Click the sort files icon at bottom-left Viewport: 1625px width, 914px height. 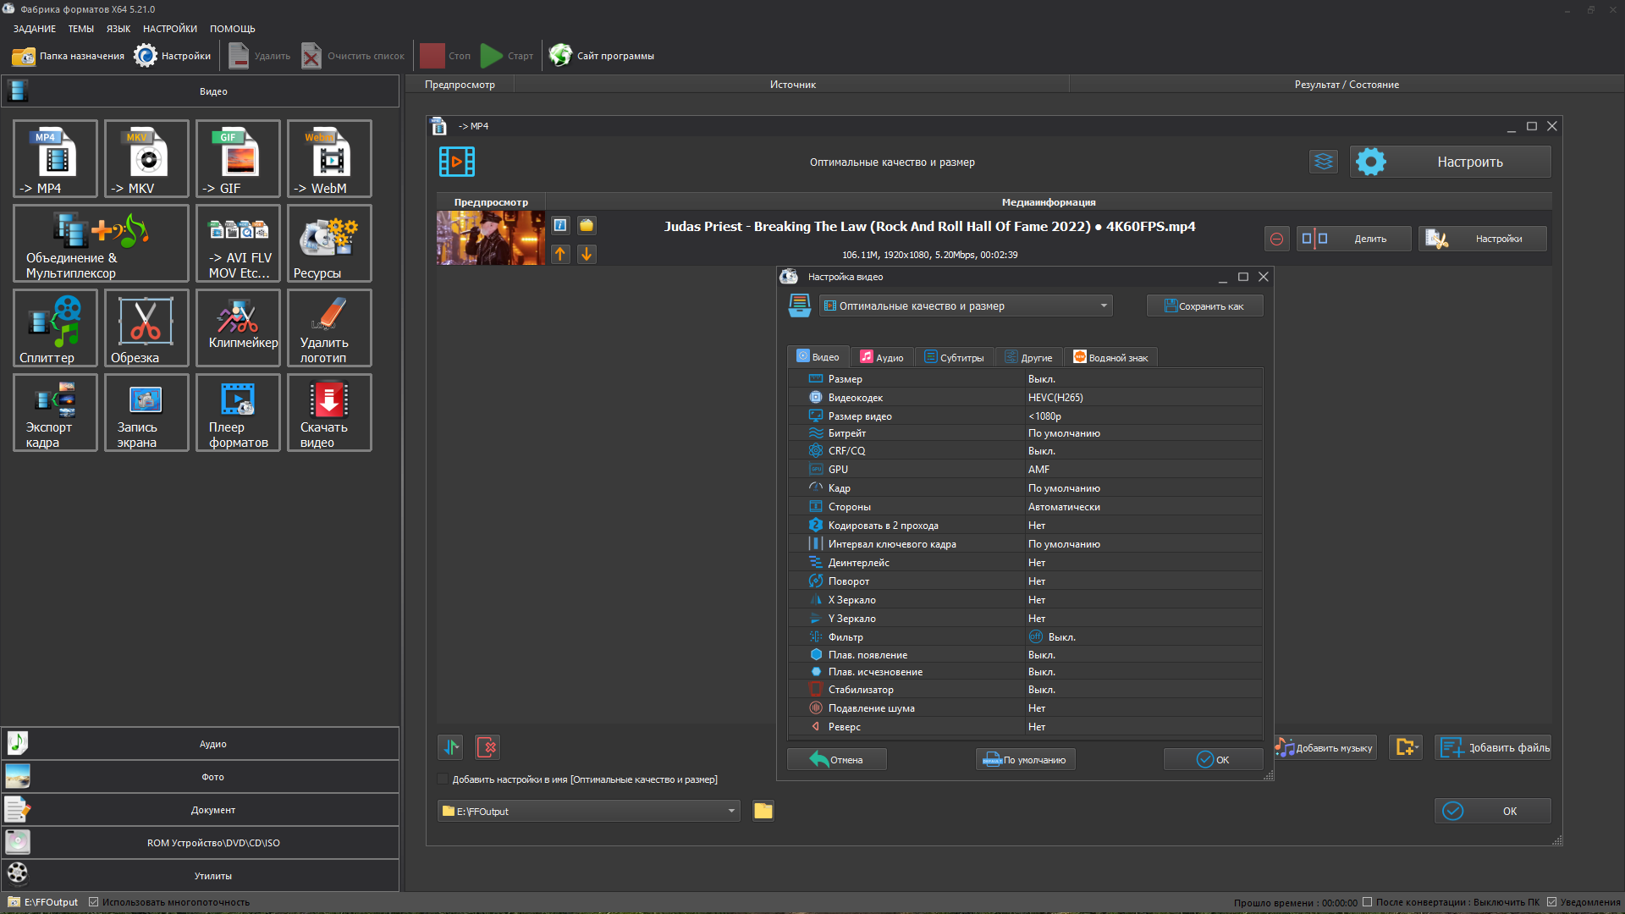451,747
